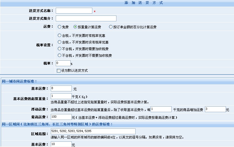Select 含税,不开发票时没有税率优惠 radio
The image size is (234, 147).
coord(59,42)
